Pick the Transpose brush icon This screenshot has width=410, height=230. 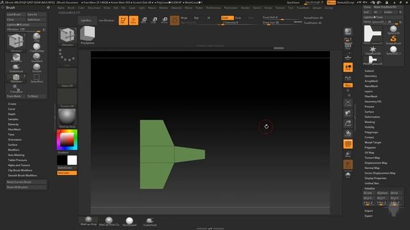[16, 89]
